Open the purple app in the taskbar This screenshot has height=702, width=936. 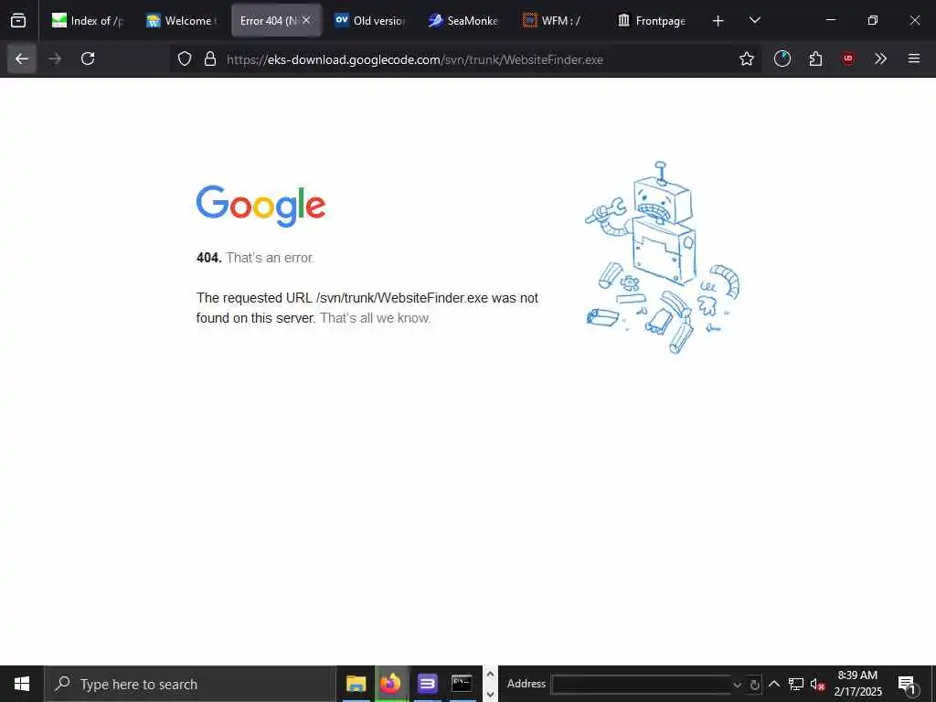pos(428,684)
